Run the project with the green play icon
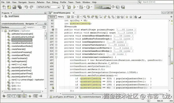The width and height of the screenshot is (174, 103). point(74,7)
